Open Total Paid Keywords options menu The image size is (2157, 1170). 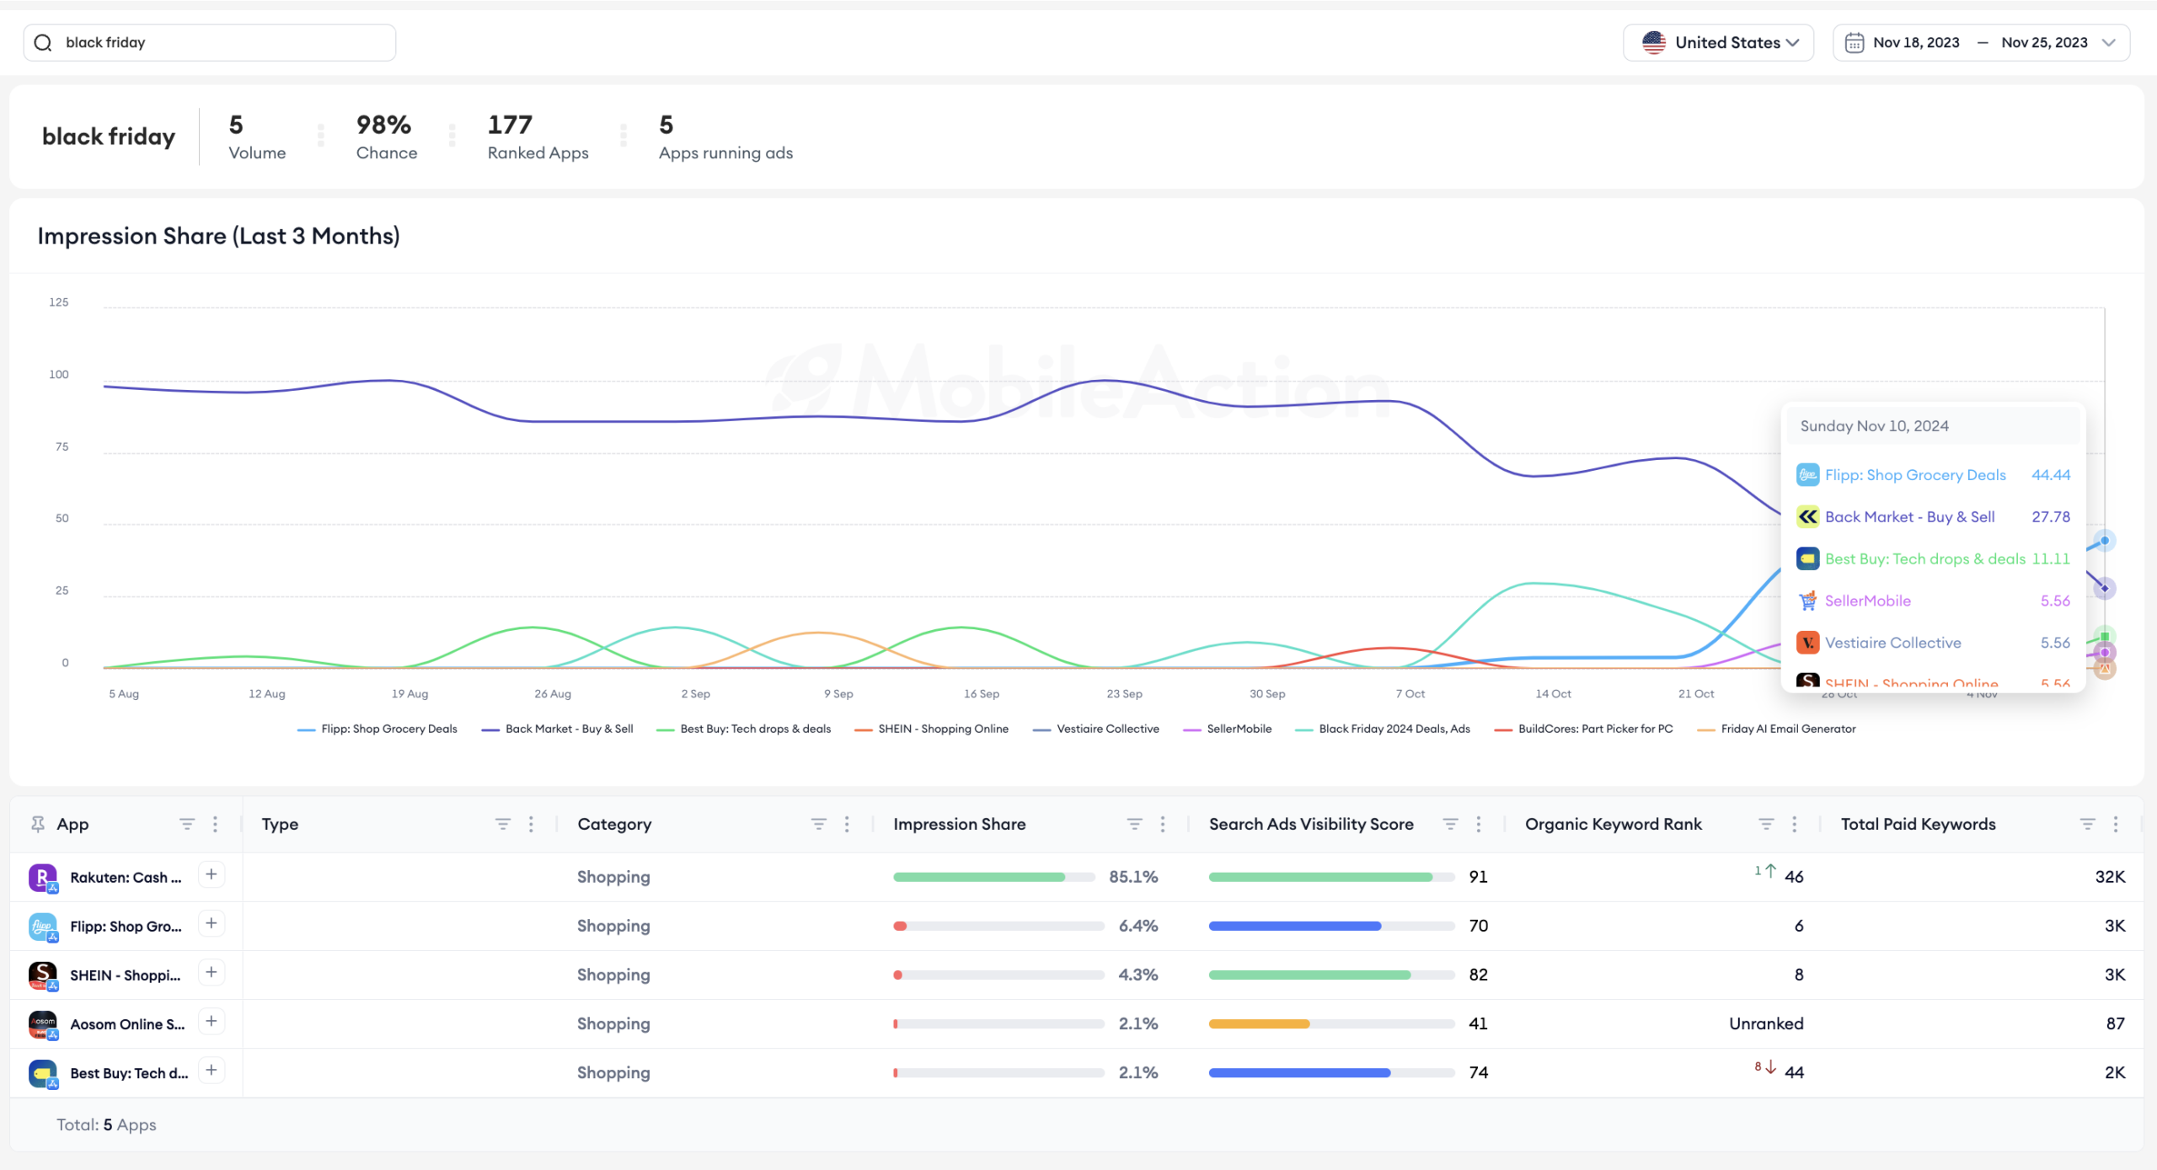coord(2116,824)
